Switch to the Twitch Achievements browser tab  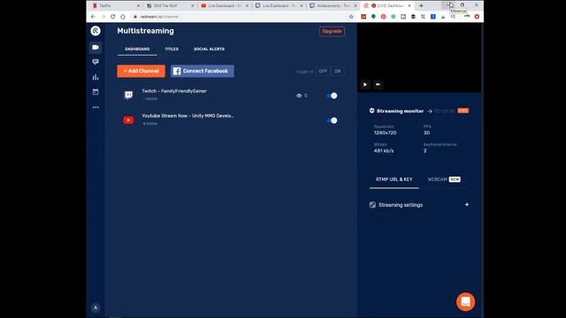[x=333, y=5]
